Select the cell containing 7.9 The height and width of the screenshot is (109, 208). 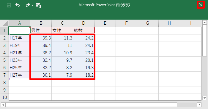[x=62, y=75]
